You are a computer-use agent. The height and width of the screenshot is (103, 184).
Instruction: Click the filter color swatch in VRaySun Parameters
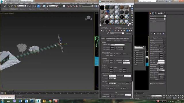(x=161, y=61)
